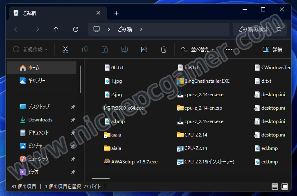
Task: Unpin デスクトップ using its pin icon
Action: coord(73,107)
